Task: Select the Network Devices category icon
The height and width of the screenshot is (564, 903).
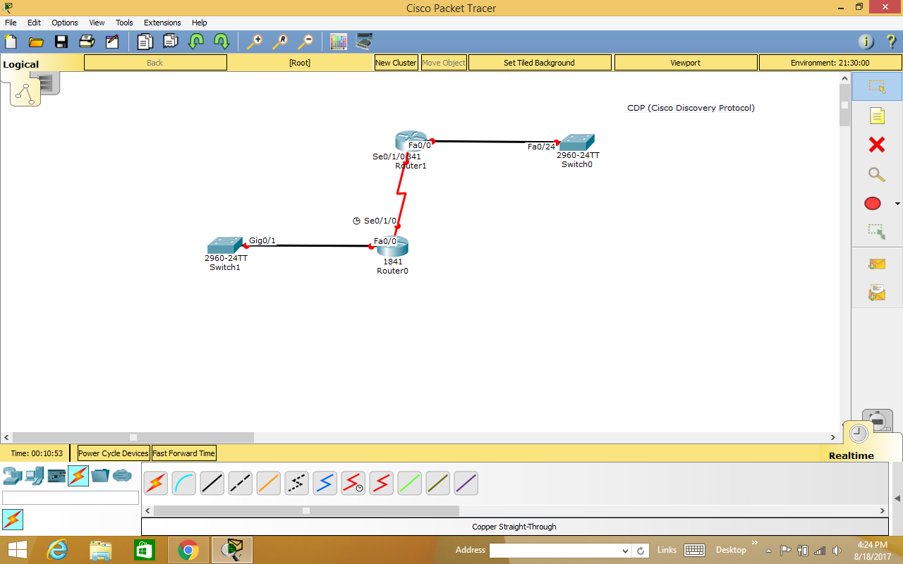Action: [12, 475]
